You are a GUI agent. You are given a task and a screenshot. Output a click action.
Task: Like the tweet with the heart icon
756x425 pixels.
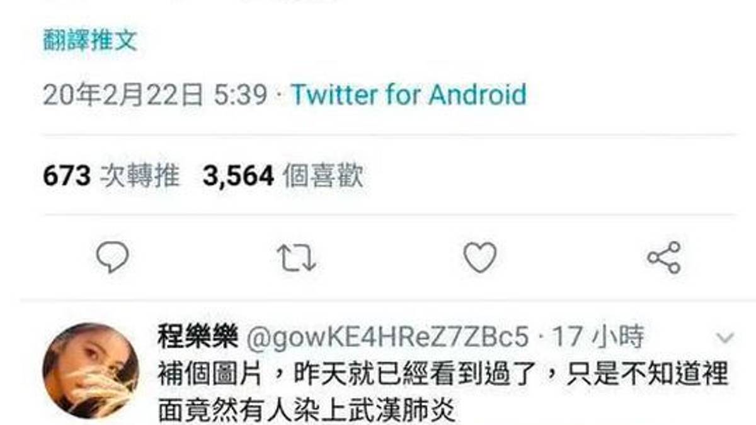tap(480, 257)
